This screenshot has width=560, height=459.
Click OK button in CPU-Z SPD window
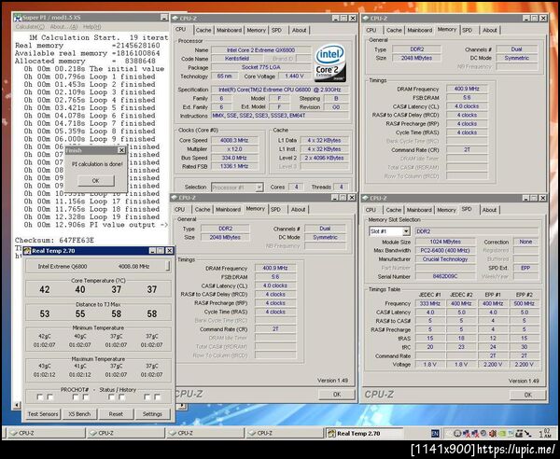(x=528, y=395)
